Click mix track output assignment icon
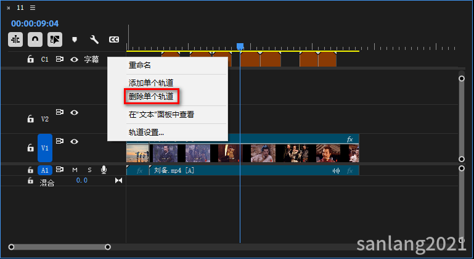This screenshot has height=259, width=474. (x=118, y=181)
